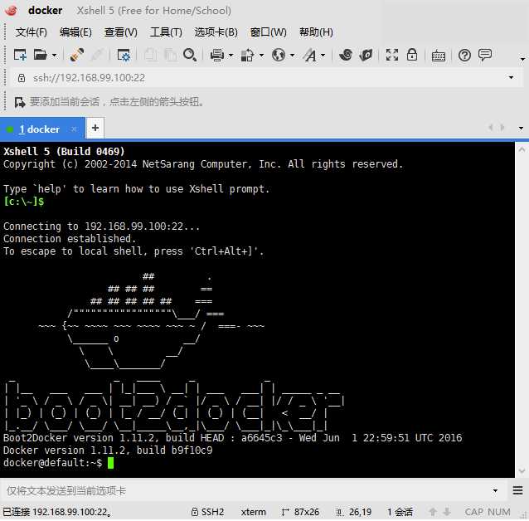Expand the Print dropdown arrow

click(231, 56)
